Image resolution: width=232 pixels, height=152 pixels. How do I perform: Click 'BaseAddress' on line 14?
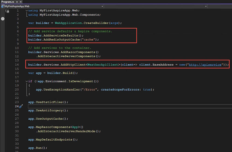click(x=163, y=65)
